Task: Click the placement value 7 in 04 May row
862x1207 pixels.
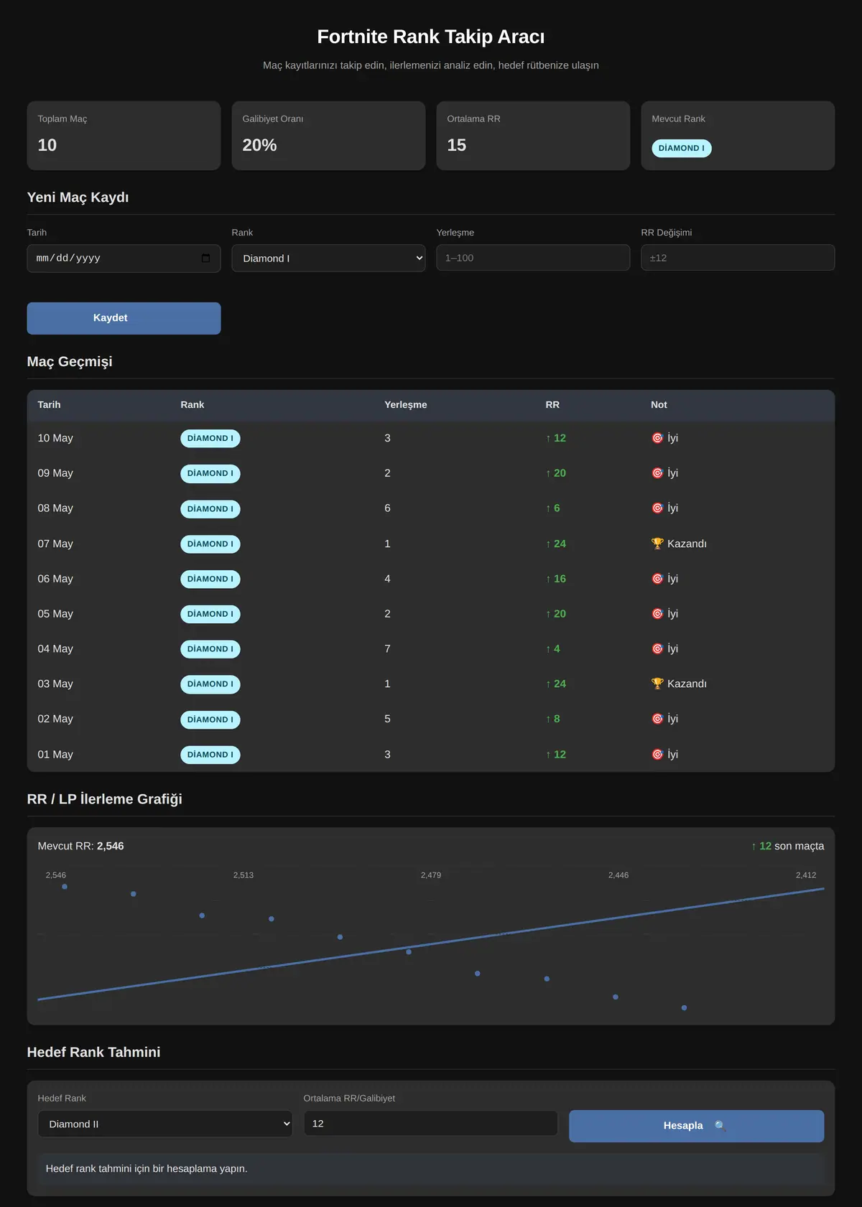Action: pos(388,649)
